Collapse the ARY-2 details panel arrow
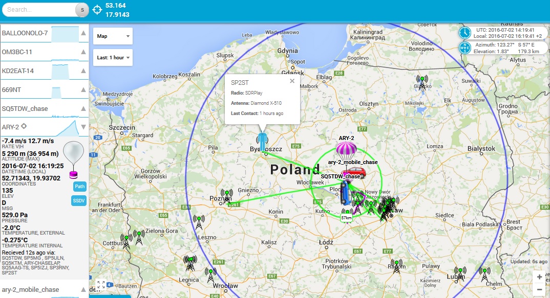550x298 pixels. click(83, 127)
